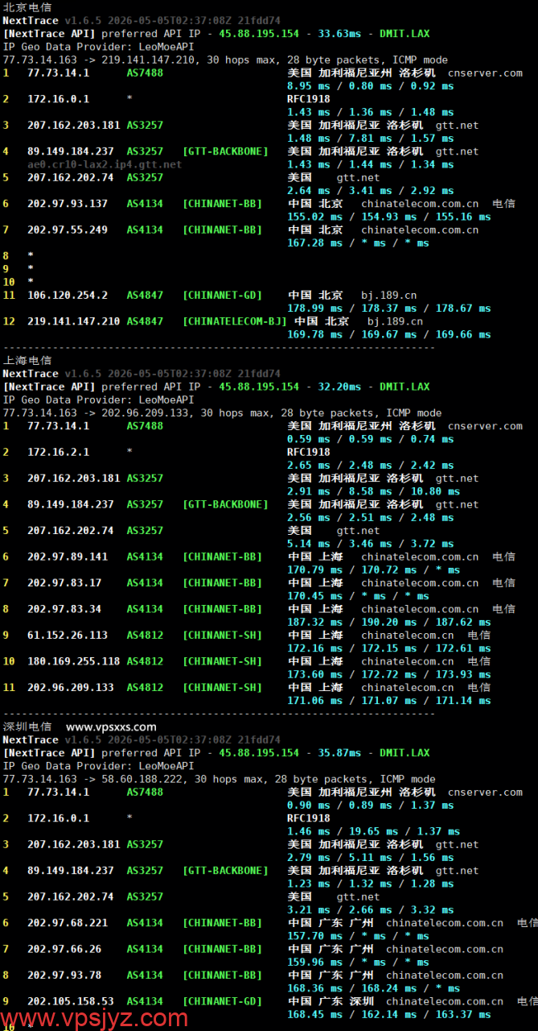Select the 159.96 ms latency value

click(314, 962)
